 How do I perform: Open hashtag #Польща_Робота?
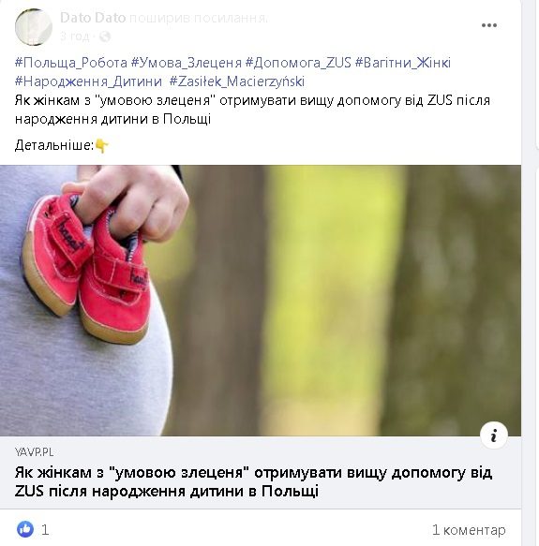[71, 63]
